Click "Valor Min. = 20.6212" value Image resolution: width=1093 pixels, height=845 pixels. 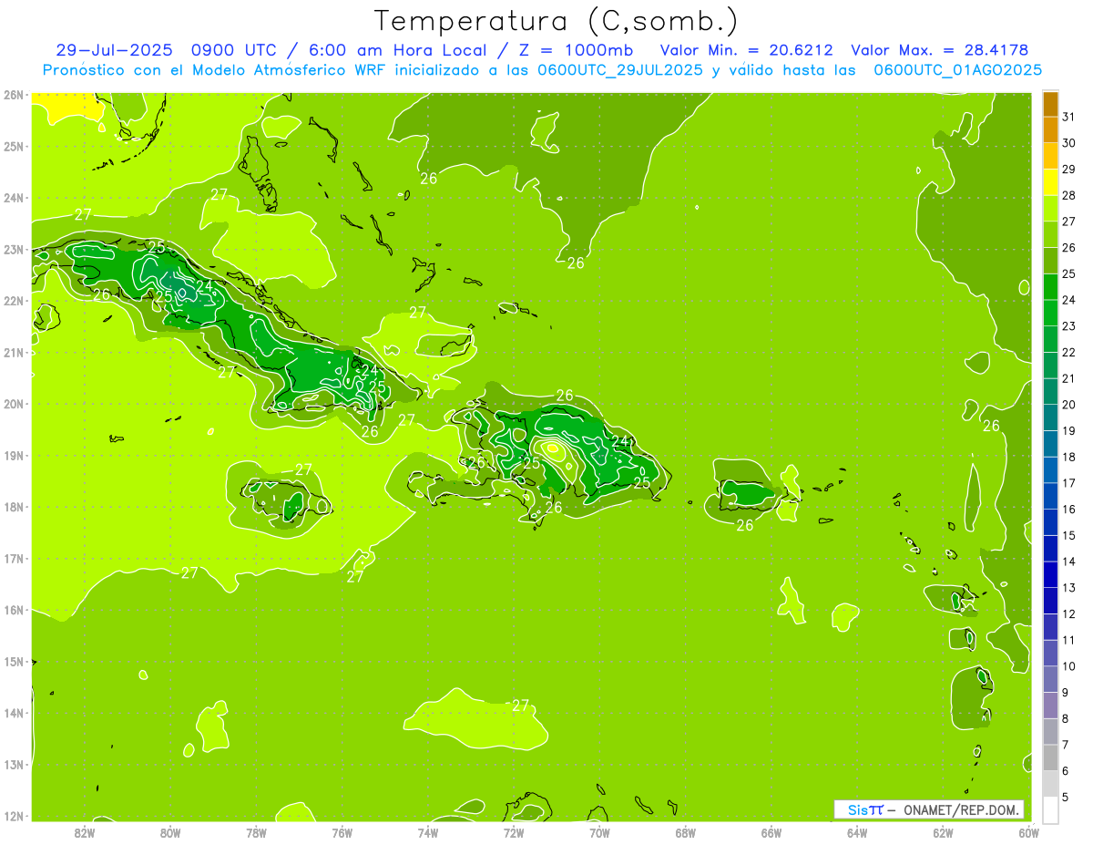747,50
